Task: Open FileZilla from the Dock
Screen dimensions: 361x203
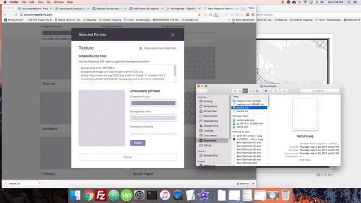Action: 101,196
